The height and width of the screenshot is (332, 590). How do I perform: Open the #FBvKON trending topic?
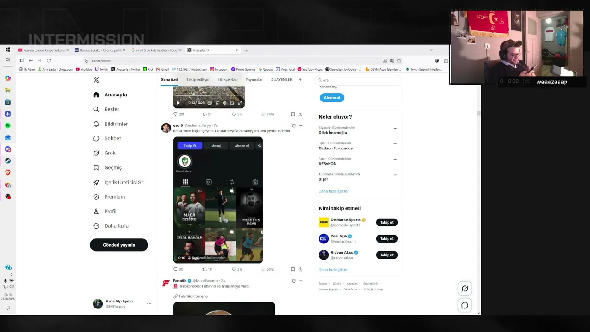(328, 164)
